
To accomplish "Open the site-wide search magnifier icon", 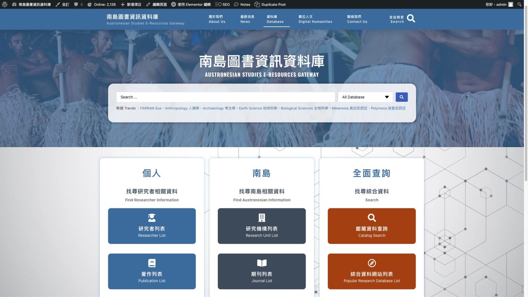I will [411, 19].
